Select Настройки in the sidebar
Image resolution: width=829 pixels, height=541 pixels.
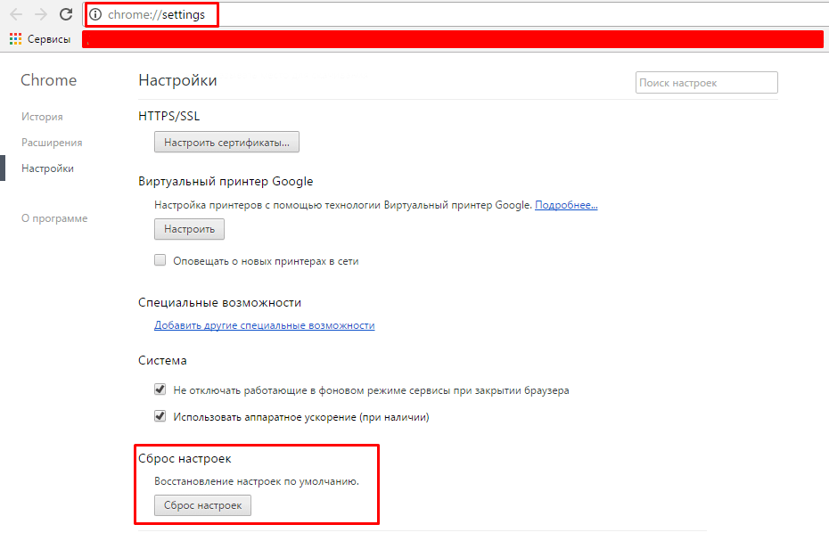(x=47, y=168)
